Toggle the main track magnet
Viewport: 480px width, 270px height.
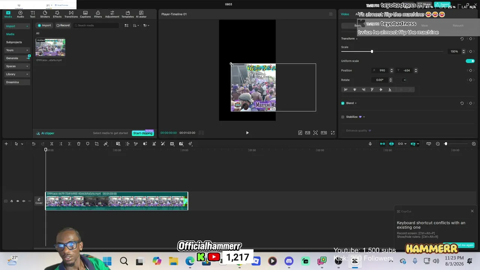tap(382, 144)
